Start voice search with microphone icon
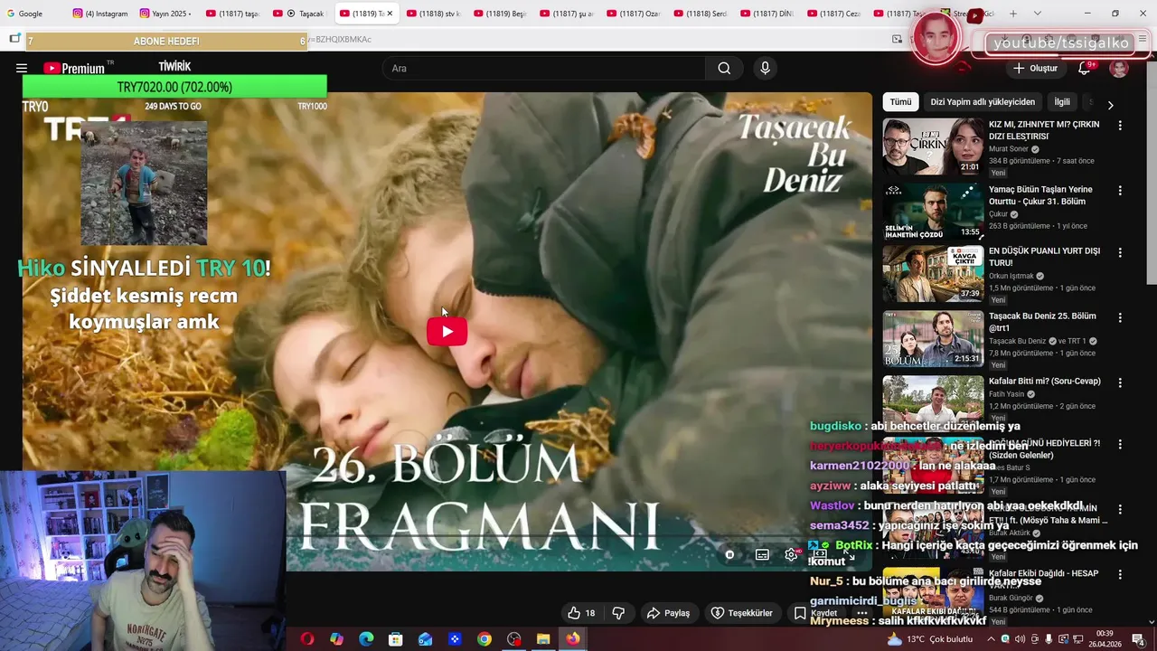The image size is (1157, 651). pos(765,68)
